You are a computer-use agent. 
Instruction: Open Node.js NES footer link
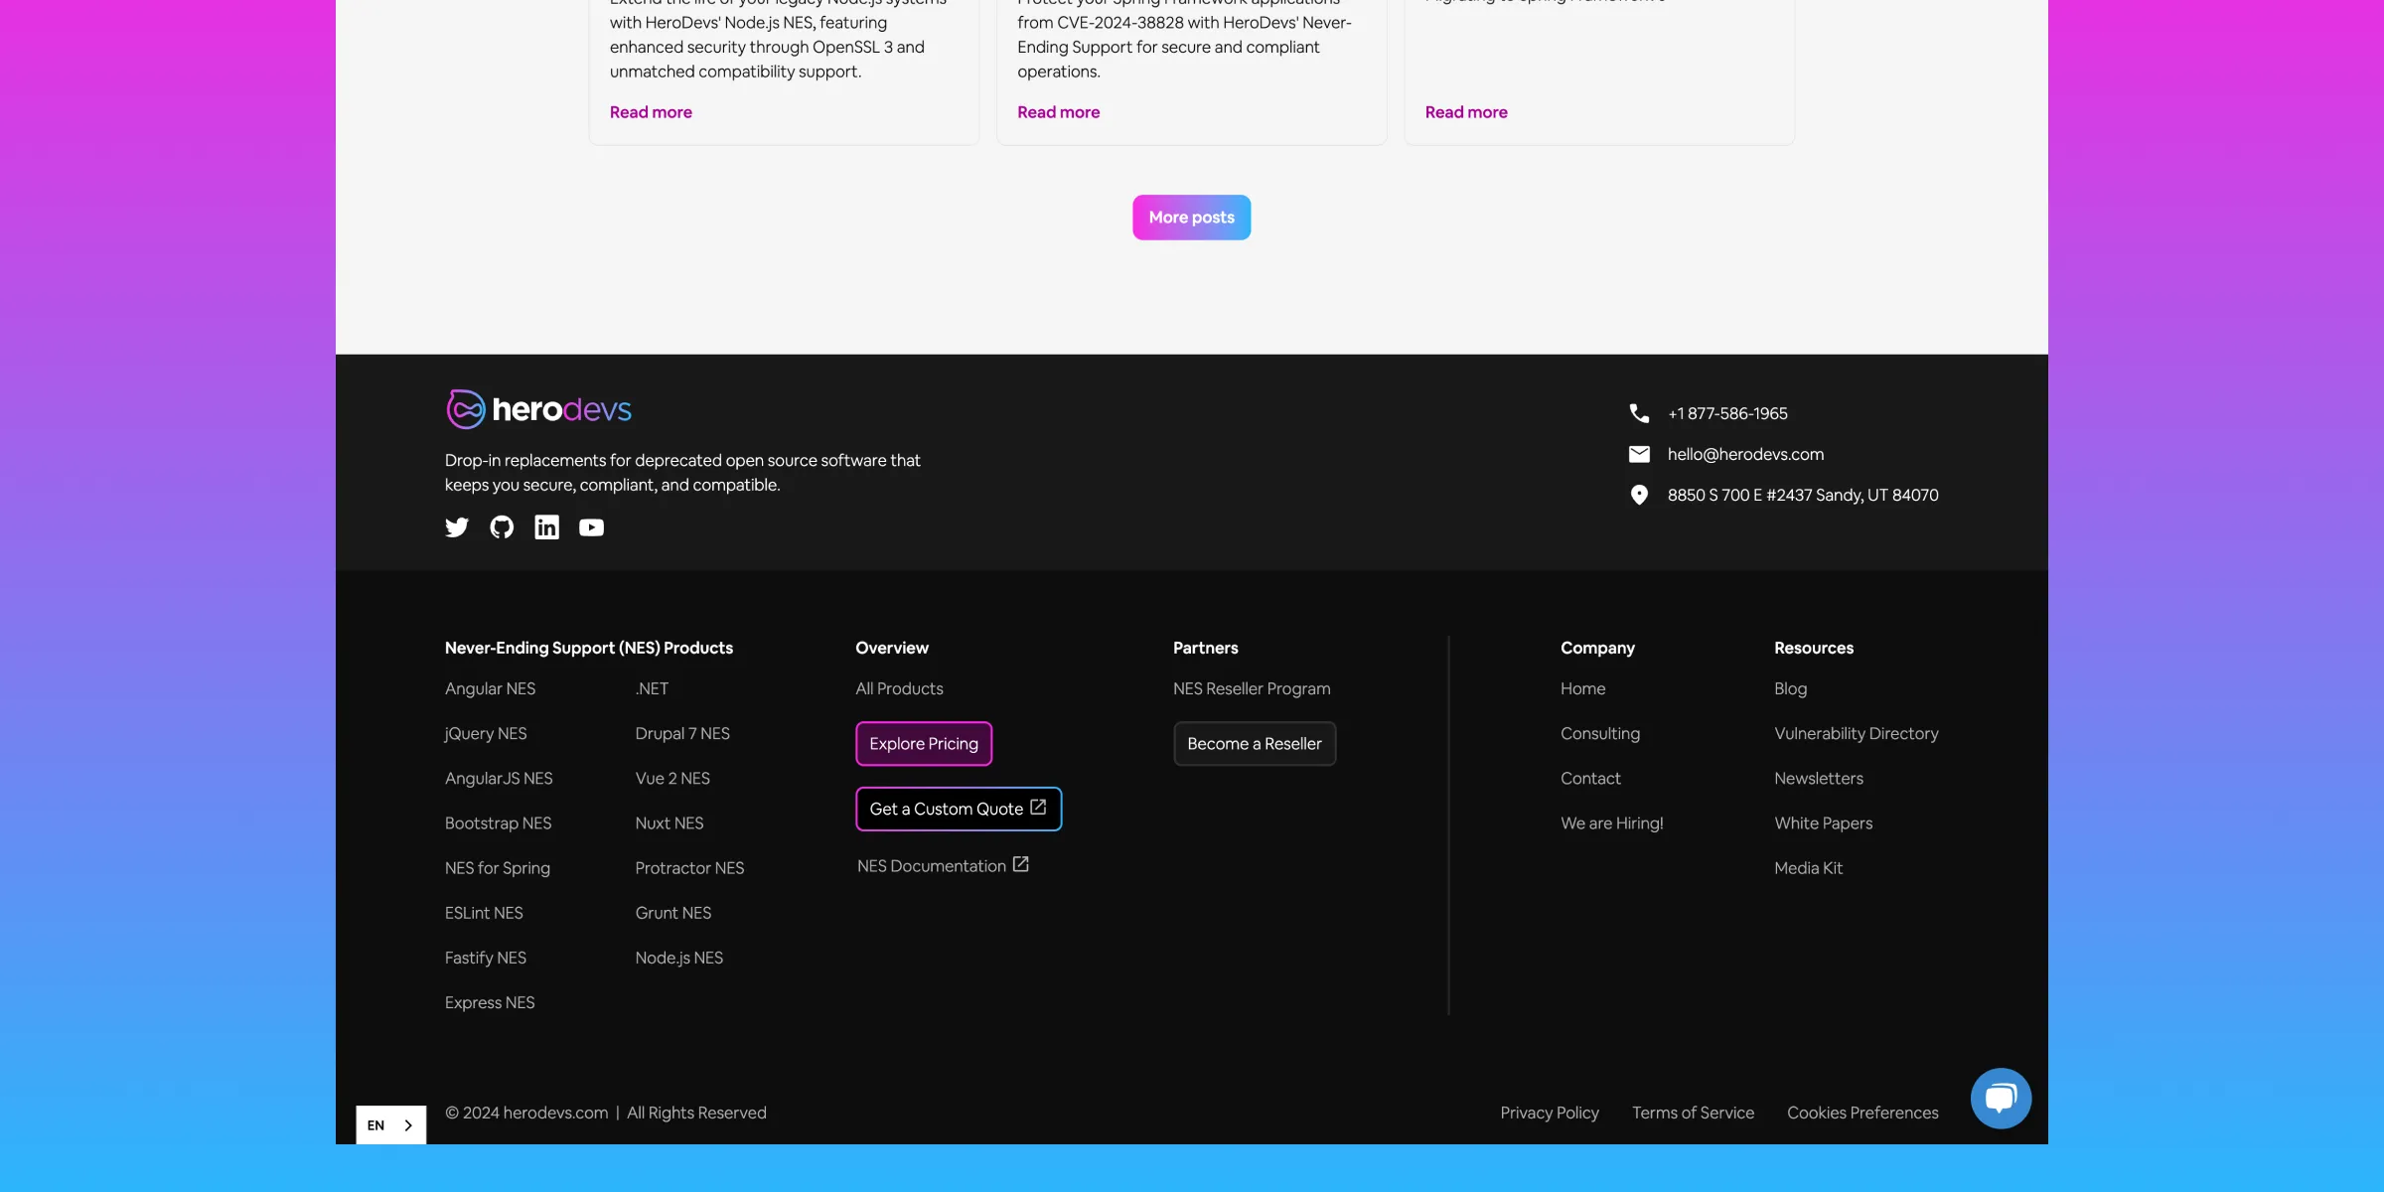[x=679, y=958]
